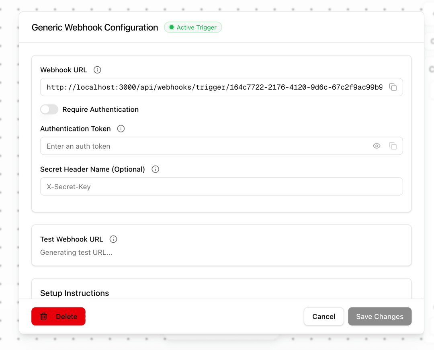The image size is (434, 350).
Task: Click the X-Secret-Key header name field
Action: point(221,186)
